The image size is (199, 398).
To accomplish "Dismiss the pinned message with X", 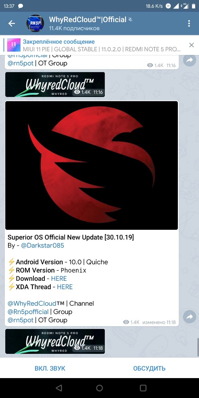I will pyautogui.click(x=192, y=45).
